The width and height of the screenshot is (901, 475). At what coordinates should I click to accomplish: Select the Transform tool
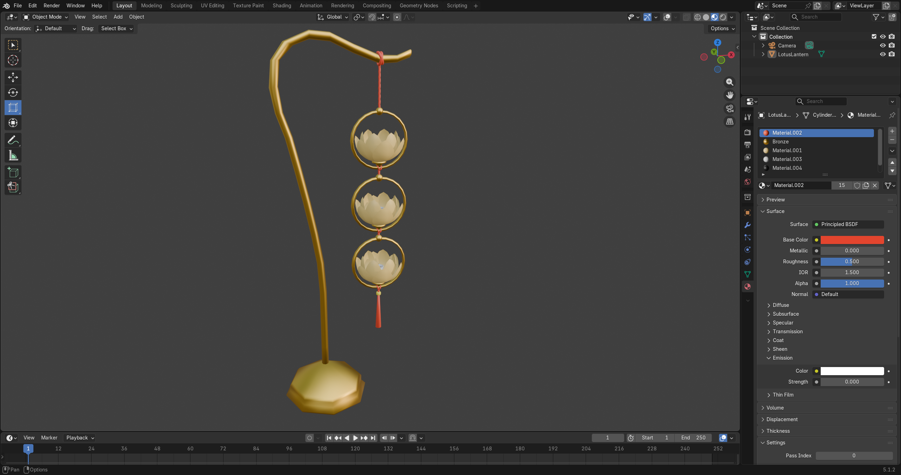click(x=13, y=123)
